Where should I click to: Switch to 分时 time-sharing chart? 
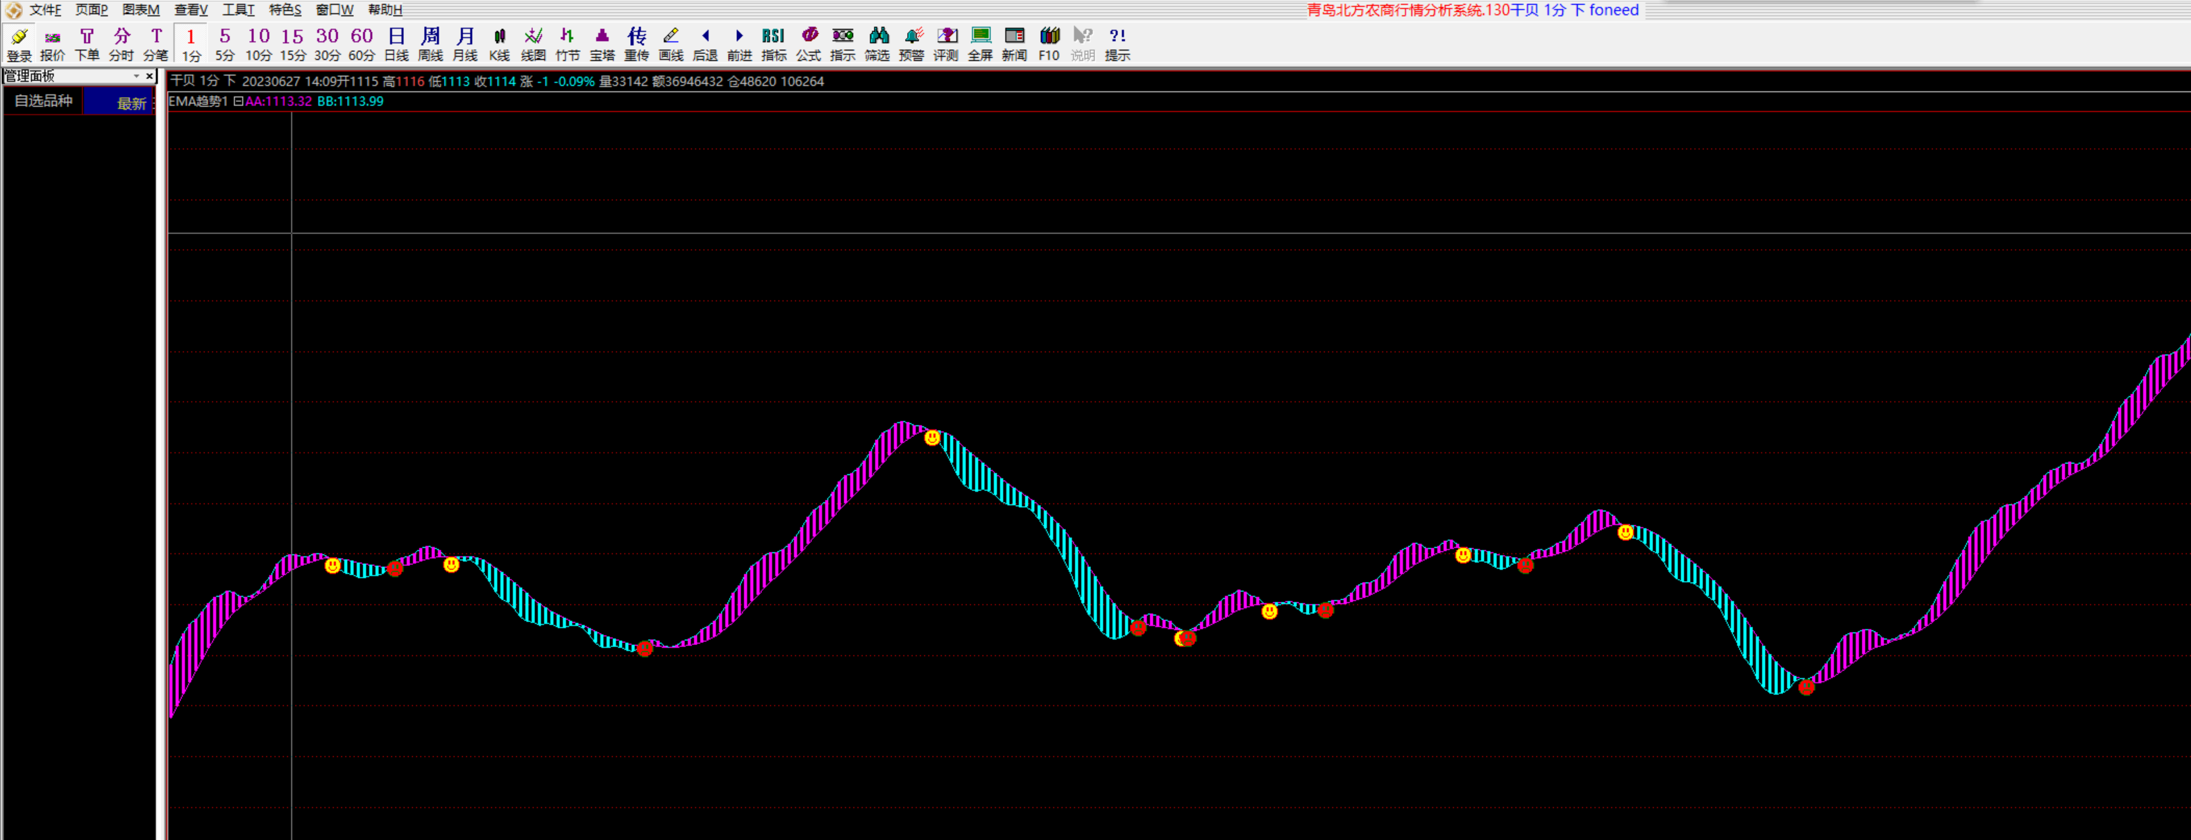point(121,44)
